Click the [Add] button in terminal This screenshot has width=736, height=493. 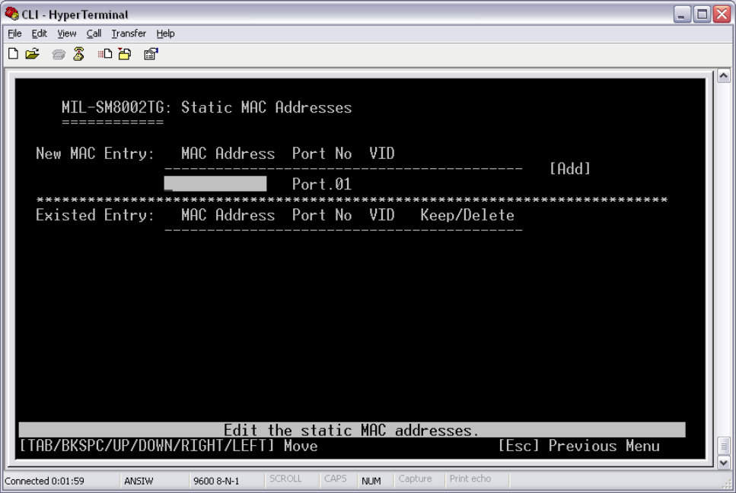pos(570,168)
